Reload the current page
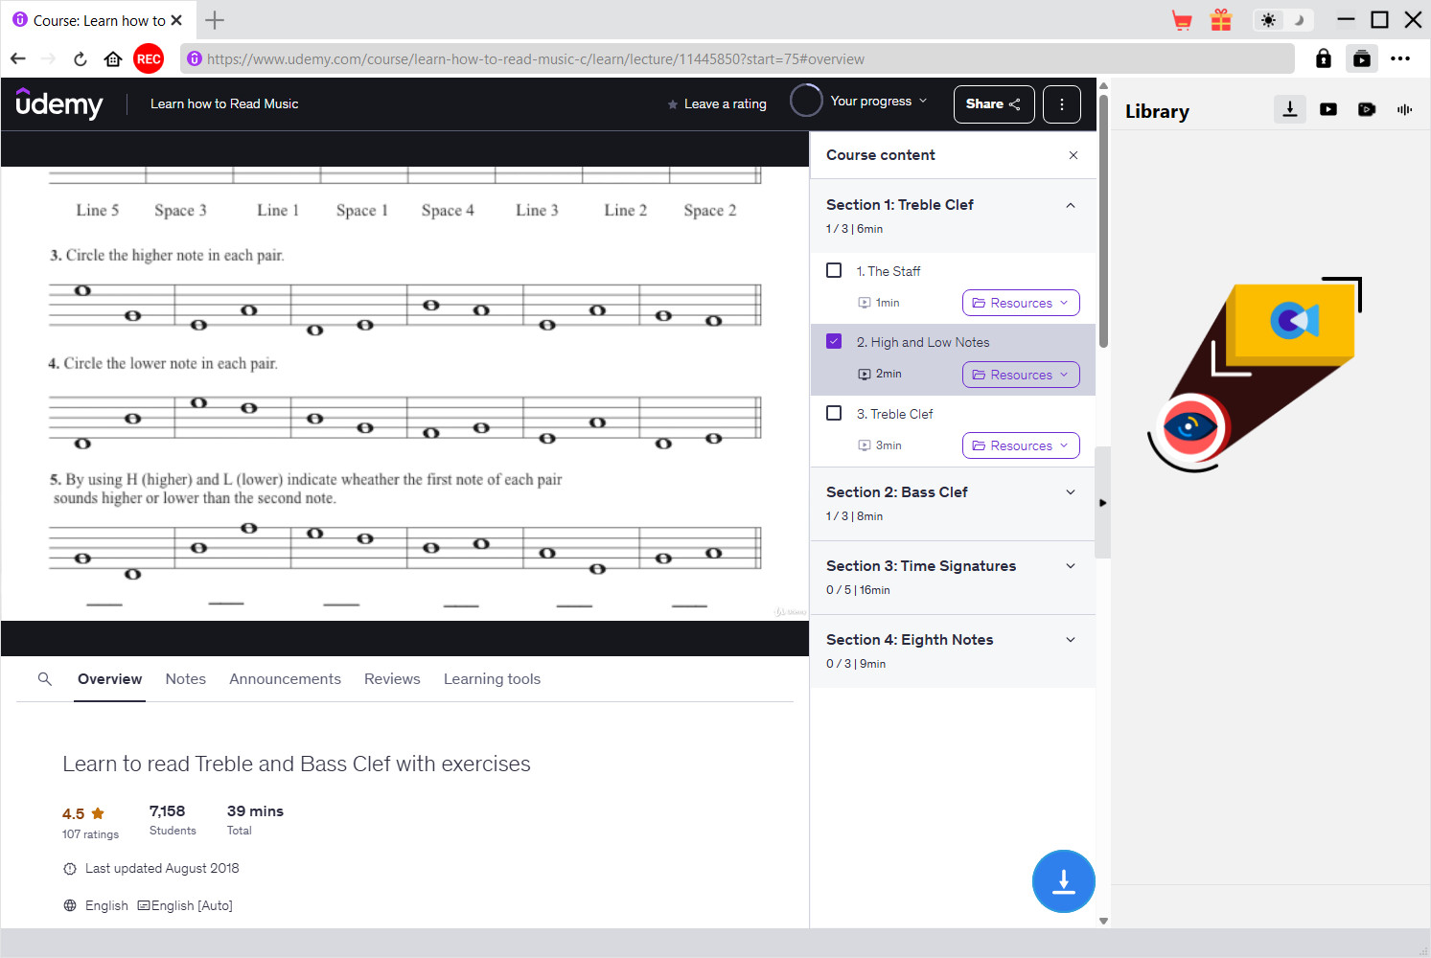Viewport: 1431px width, 958px height. pyautogui.click(x=81, y=58)
